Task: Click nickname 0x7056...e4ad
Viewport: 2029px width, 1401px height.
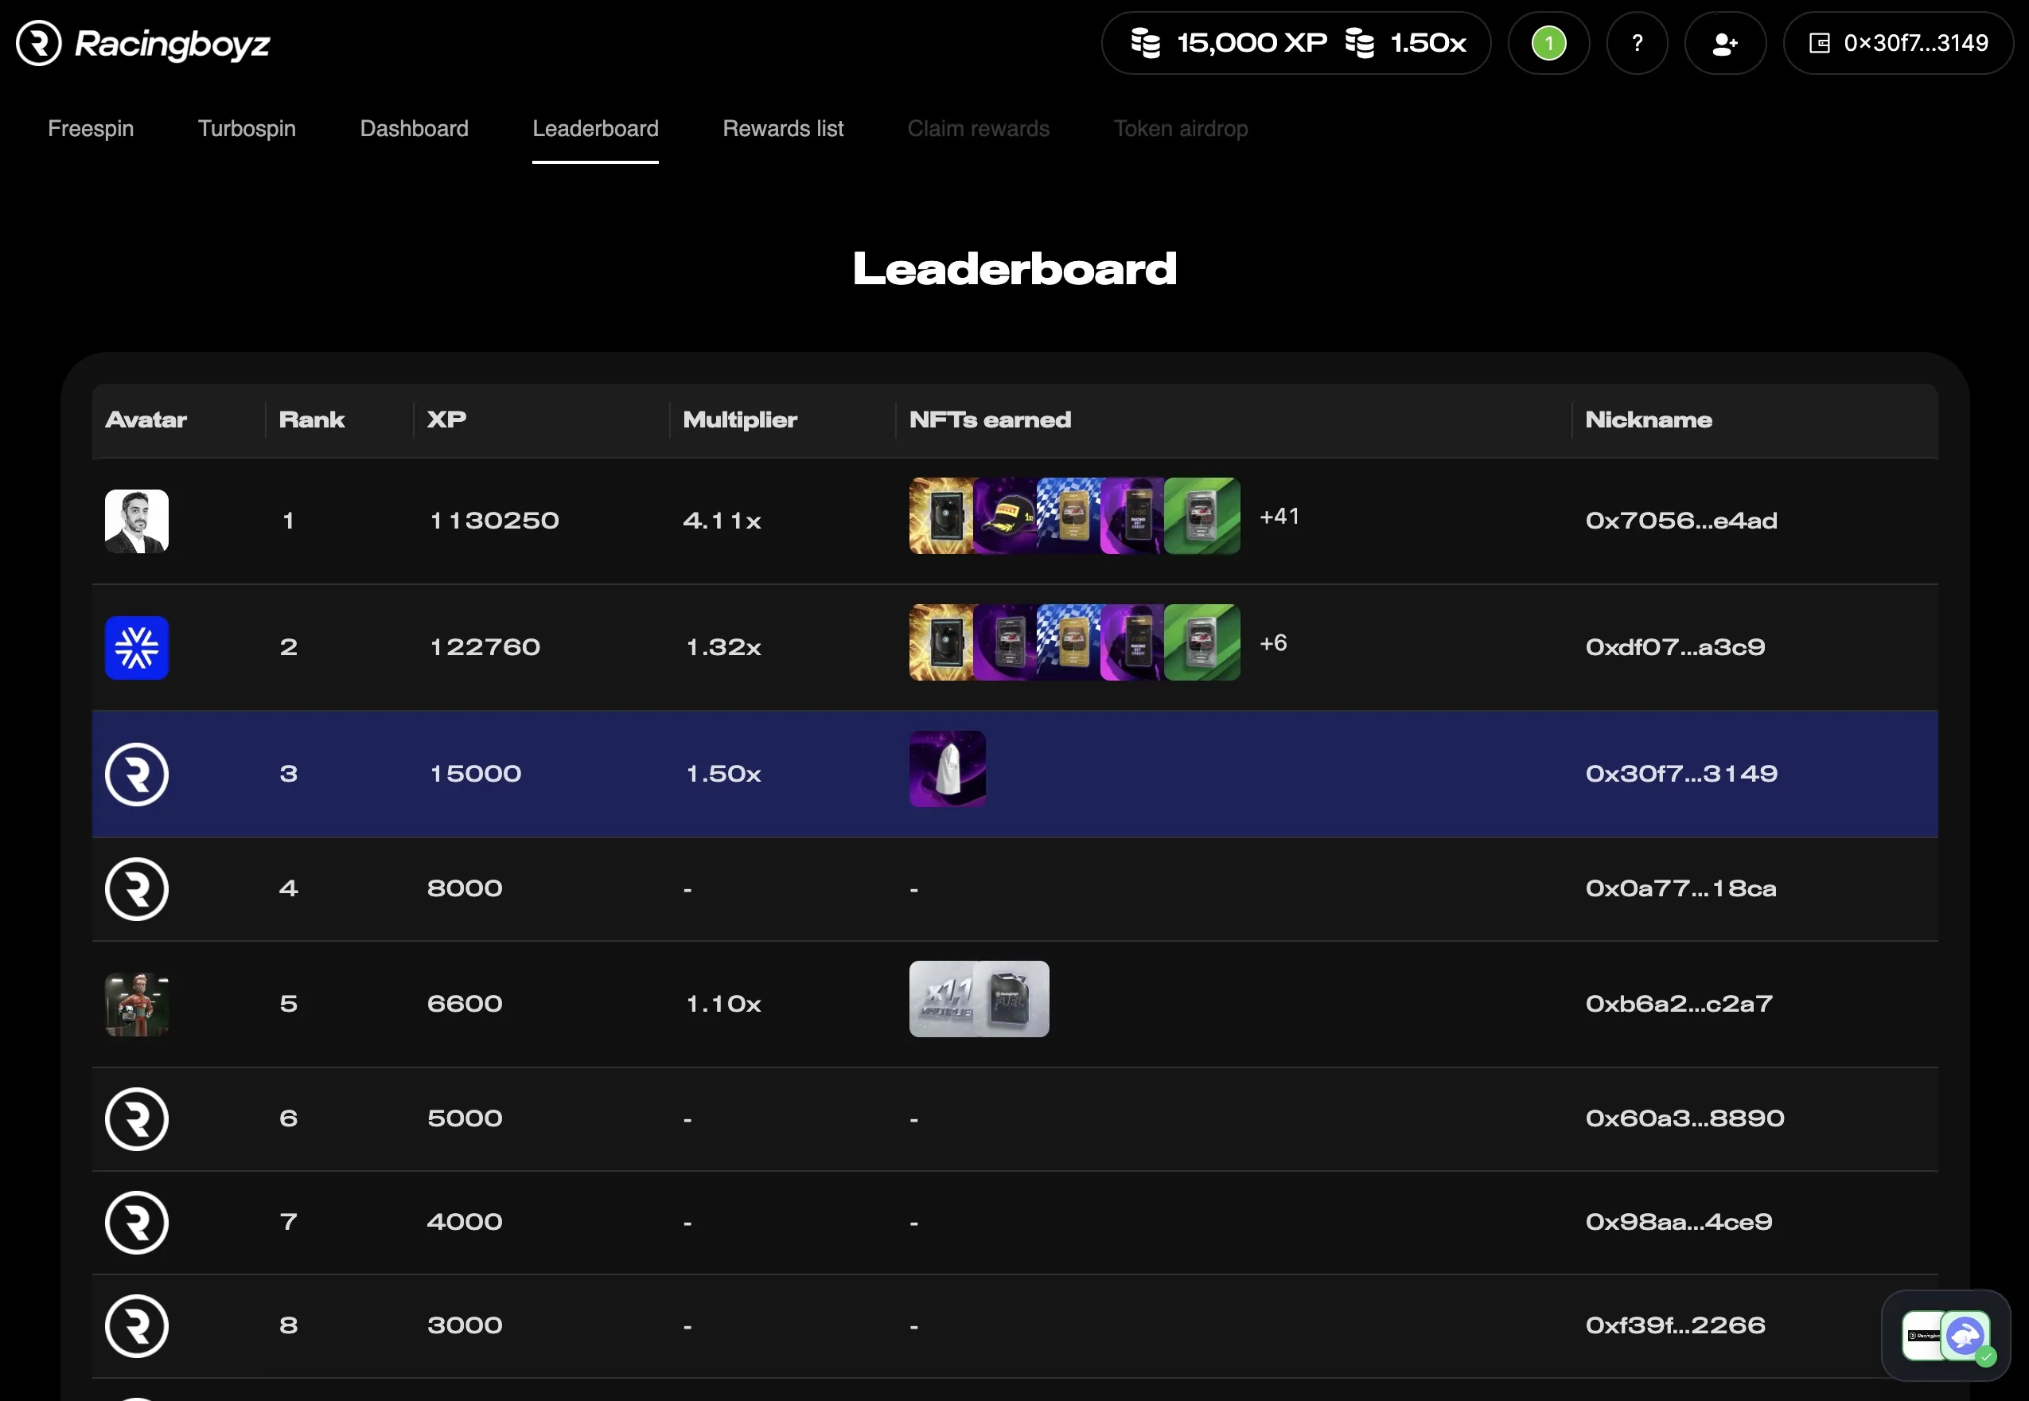Action: pos(1680,521)
